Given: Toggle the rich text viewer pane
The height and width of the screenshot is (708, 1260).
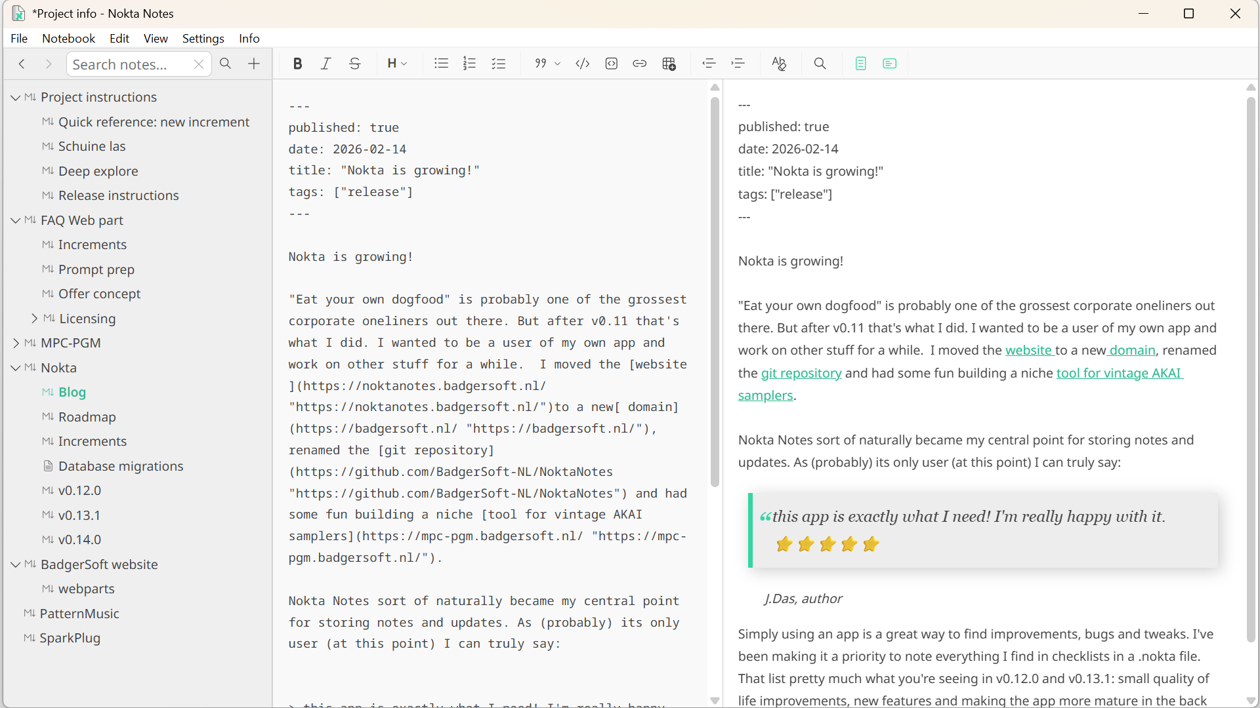Looking at the screenshot, I should tap(890, 63).
